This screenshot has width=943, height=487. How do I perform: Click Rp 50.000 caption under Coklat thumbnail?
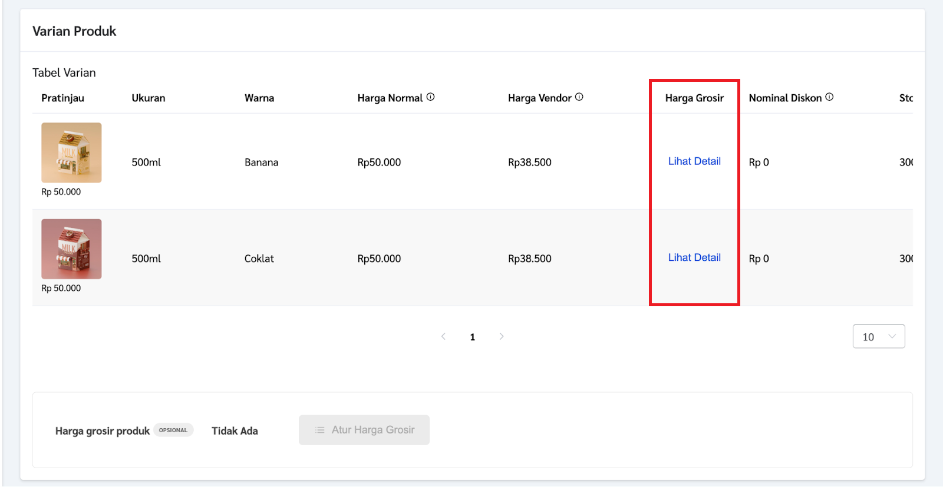pyautogui.click(x=61, y=289)
